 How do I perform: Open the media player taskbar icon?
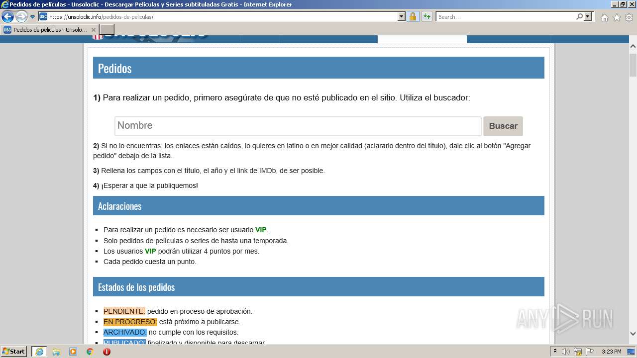click(73, 352)
